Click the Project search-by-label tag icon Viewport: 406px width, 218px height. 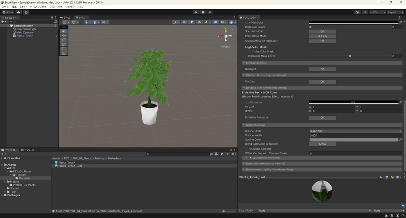(222, 154)
